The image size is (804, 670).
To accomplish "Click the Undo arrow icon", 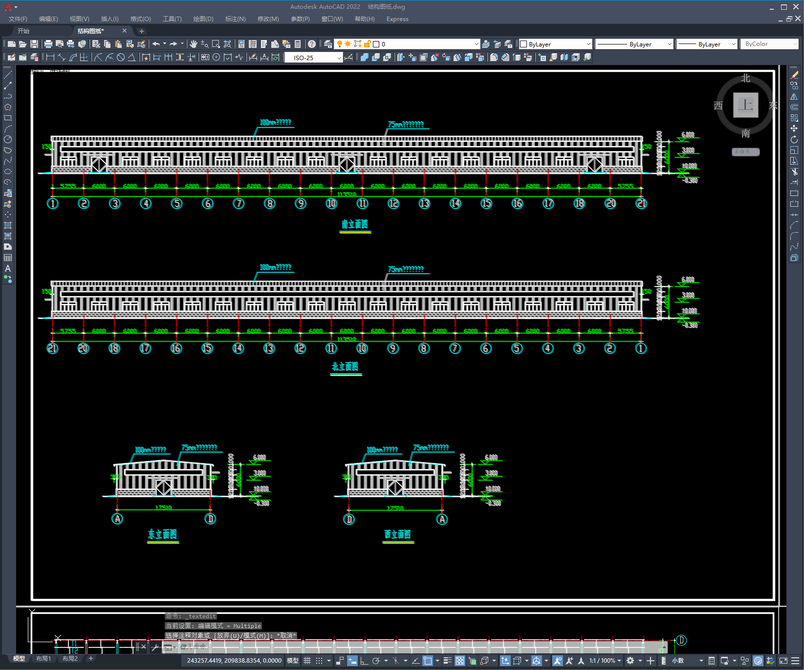I will (x=156, y=44).
